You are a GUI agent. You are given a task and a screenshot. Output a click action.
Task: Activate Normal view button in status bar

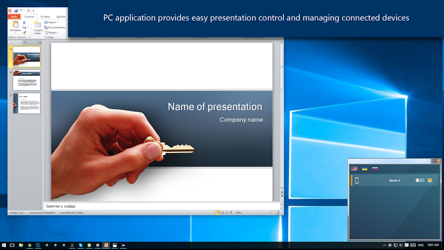tap(218, 212)
